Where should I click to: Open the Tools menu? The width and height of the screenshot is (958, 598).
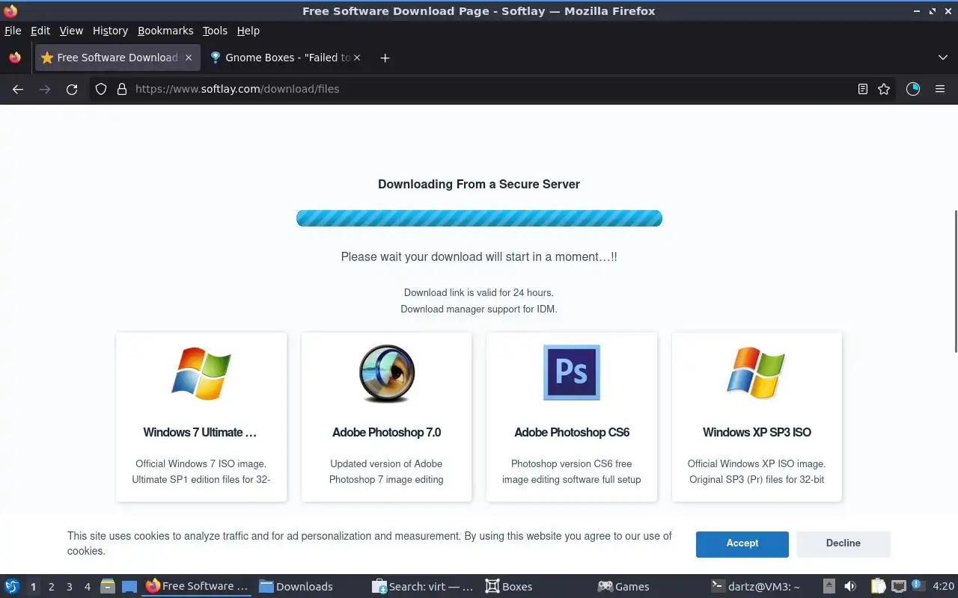pyautogui.click(x=215, y=31)
